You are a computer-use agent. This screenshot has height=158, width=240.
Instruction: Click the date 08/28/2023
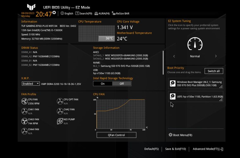pos(28,13)
